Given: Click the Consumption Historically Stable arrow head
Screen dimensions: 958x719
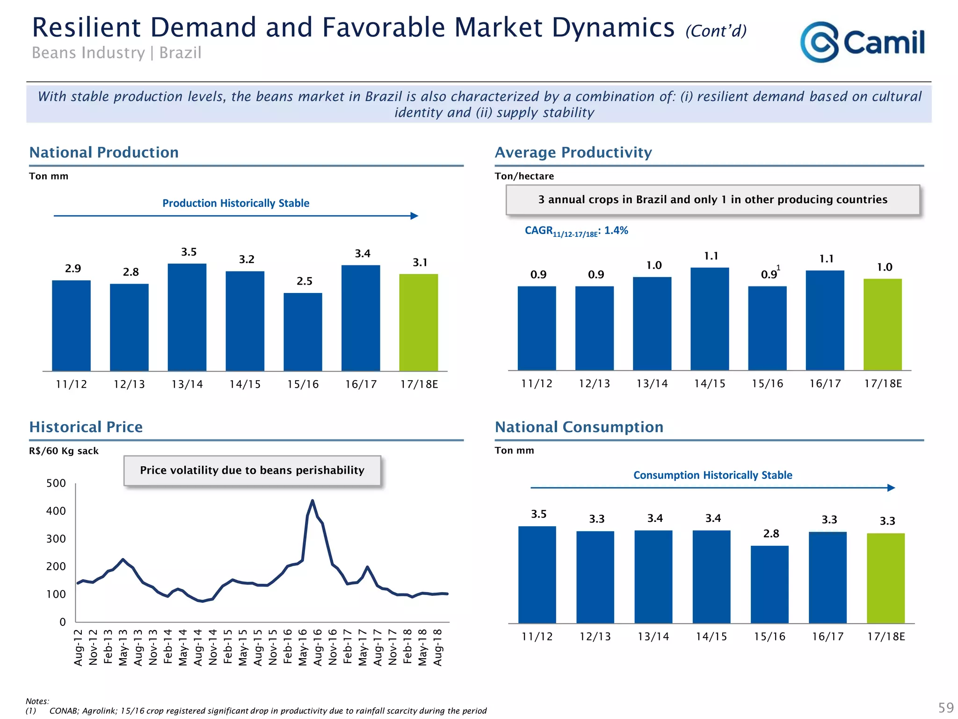Looking at the screenshot, I should 891,488.
